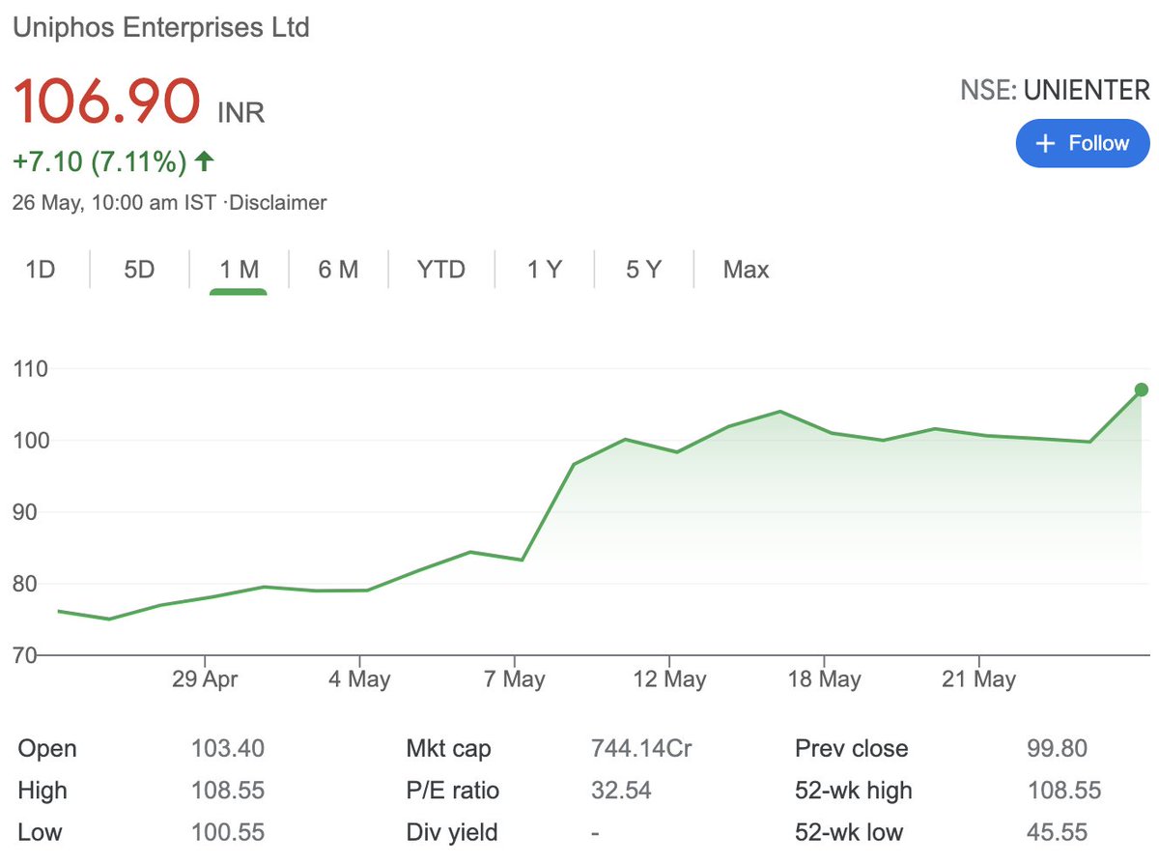Image resolution: width=1159 pixels, height=865 pixels.
Task: Select the 1Y time range
Action: [x=545, y=270]
